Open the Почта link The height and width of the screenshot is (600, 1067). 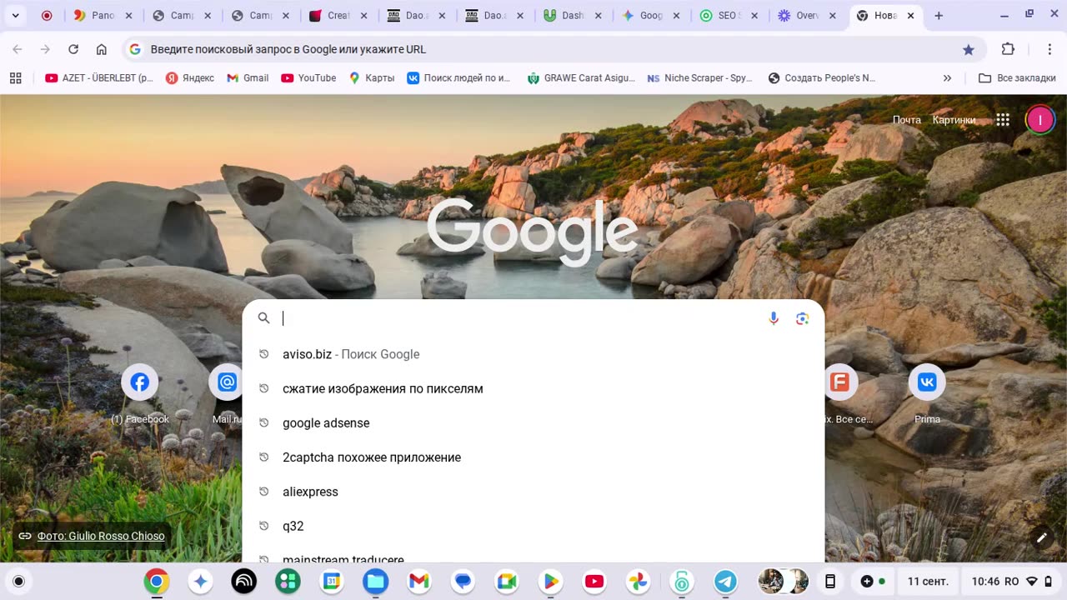[x=907, y=120]
